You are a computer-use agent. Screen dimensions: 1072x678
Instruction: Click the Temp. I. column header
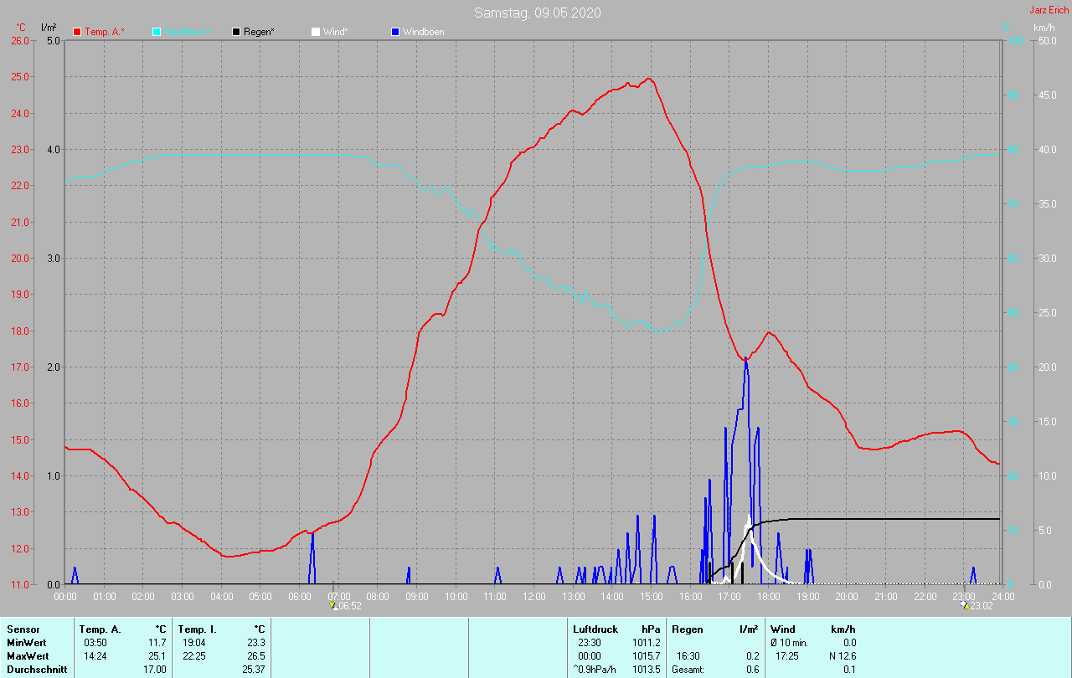(x=198, y=629)
